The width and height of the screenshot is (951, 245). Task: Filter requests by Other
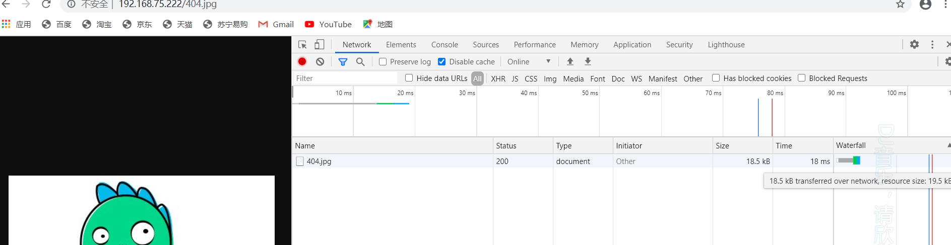click(693, 78)
